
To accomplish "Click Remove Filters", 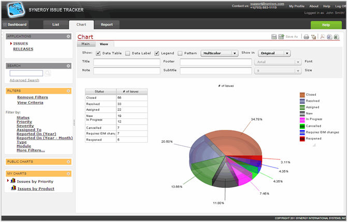I will [33, 97].
